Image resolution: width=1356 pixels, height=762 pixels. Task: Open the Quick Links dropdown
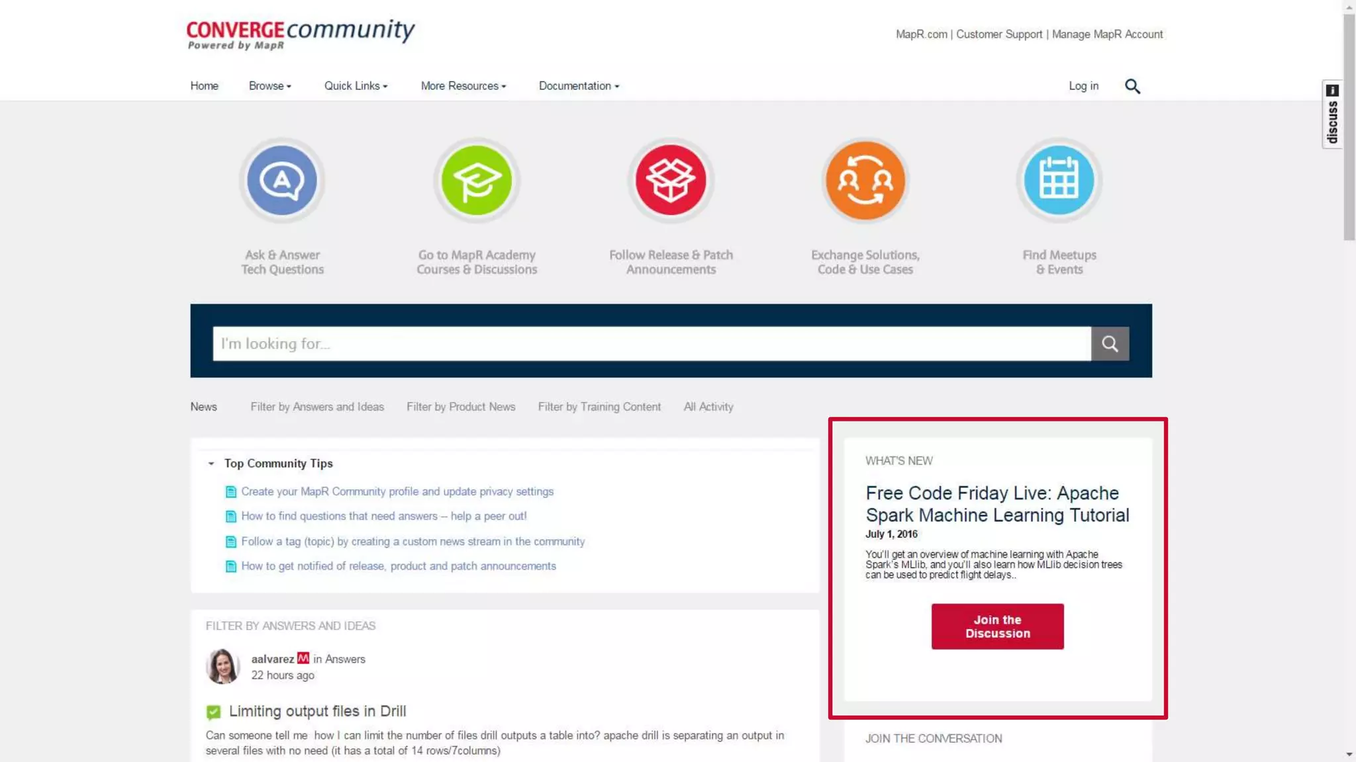point(356,86)
